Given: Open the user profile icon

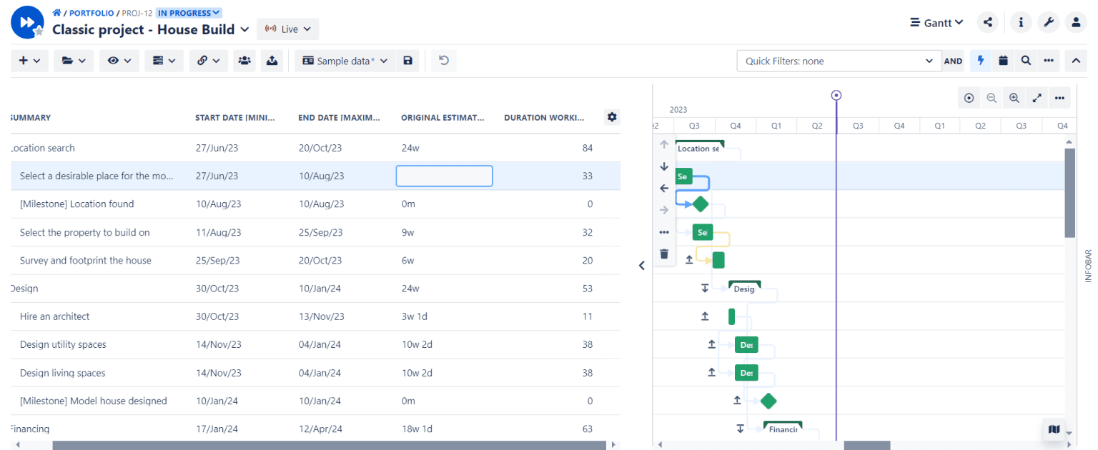Looking at the screenshot, I should pos(1076,22).
